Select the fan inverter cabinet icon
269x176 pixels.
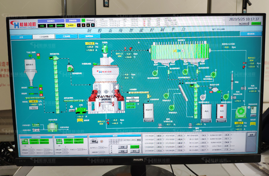pyautogui.click(x=253, y=110)
